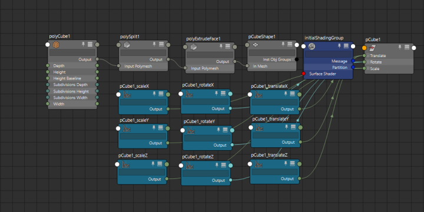
Task: Click the name filter field in polyCube1
Action: 72,52
